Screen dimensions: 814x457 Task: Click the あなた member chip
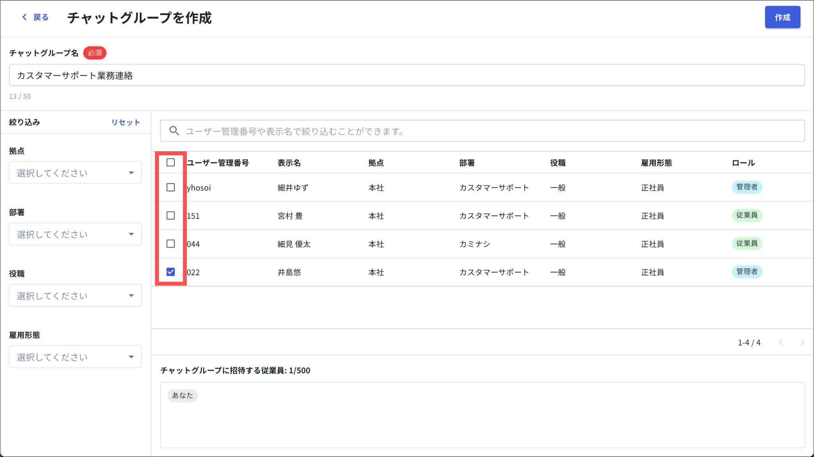[x=182, y=395]
